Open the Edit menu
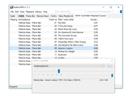 (17, 12)
